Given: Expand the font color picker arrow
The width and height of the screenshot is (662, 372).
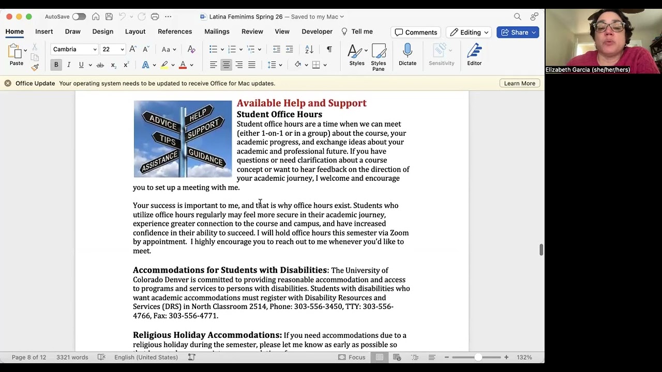Looking at the screenshot, I should coord(191,65).
